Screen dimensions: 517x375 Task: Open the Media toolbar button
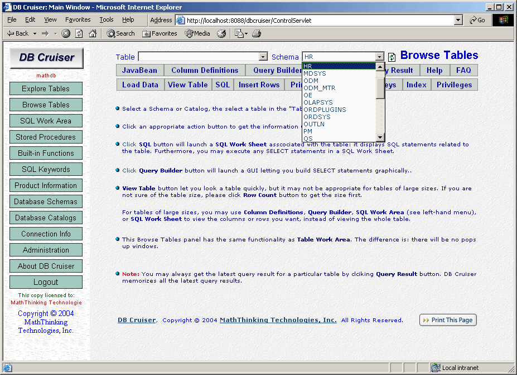tap(197, 33)
